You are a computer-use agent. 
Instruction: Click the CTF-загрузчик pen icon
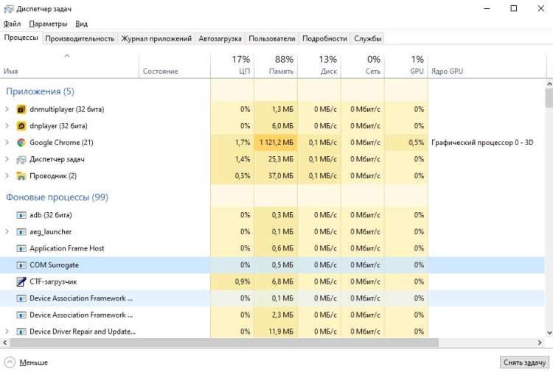[x=21, y=281]
